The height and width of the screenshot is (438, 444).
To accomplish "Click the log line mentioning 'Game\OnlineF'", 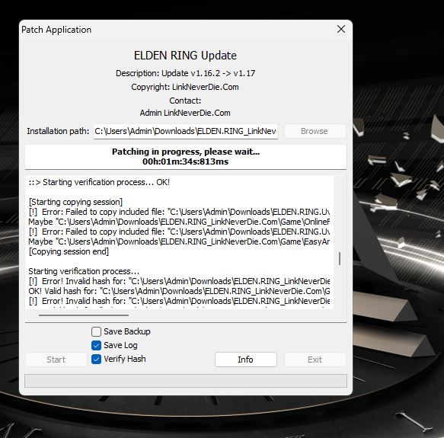I will 179,222.
